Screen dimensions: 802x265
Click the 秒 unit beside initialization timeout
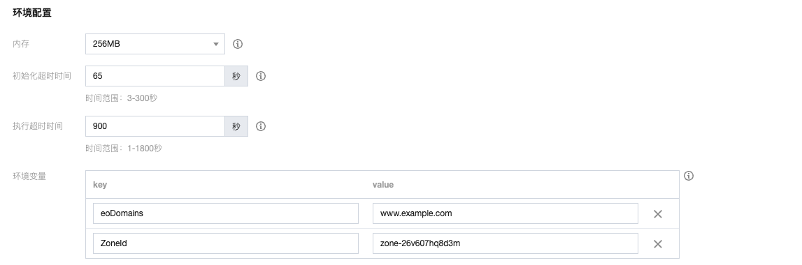(x=236, y=76)
